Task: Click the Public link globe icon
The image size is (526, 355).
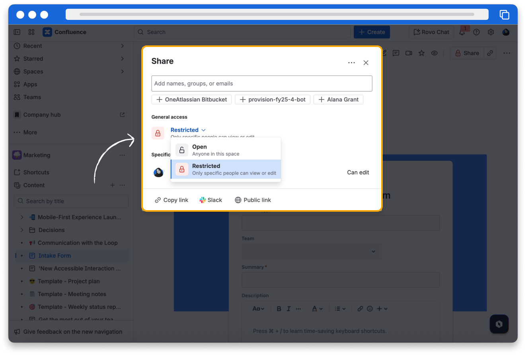Action: click(x=238, y=200)
